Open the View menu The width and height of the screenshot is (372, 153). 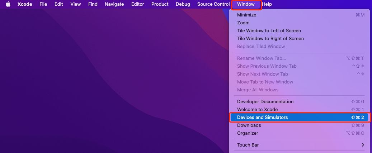click(75, 4)
